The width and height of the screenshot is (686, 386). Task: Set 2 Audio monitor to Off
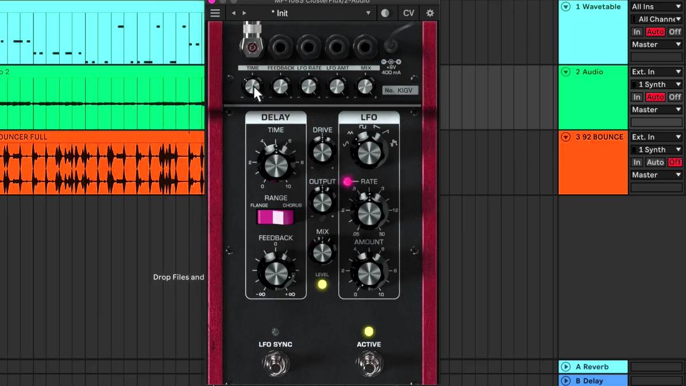[x=675, y=96]
